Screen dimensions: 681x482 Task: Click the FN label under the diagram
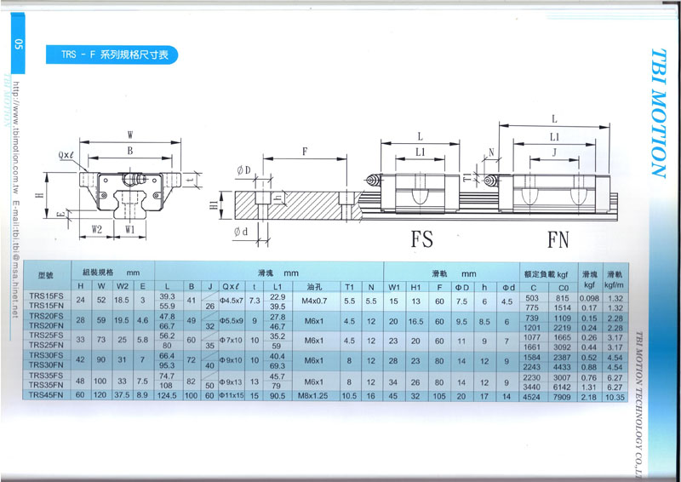(558, 239)
